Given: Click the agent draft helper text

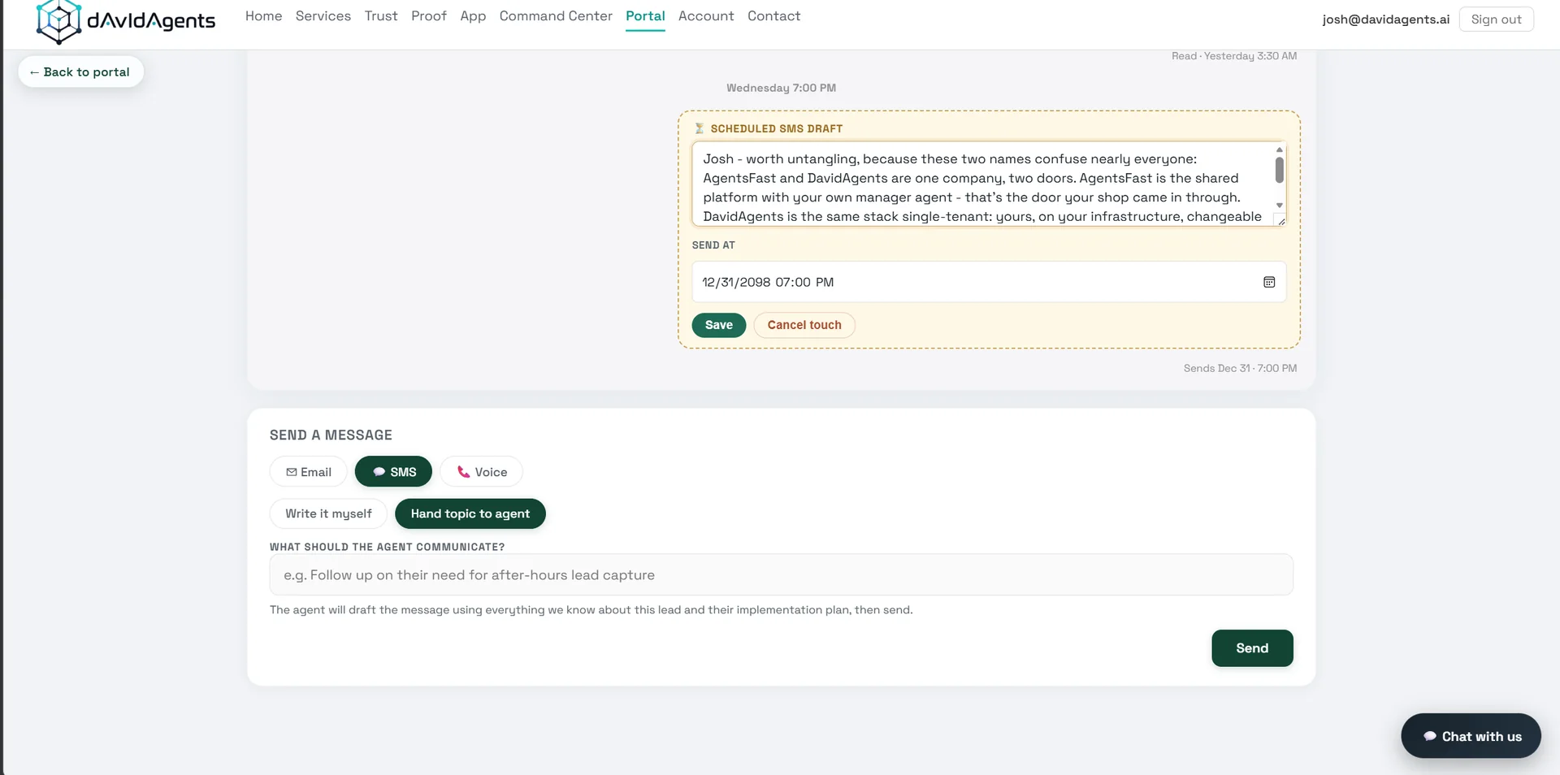Looking at the screenshot, I should [x=591, y=610].
